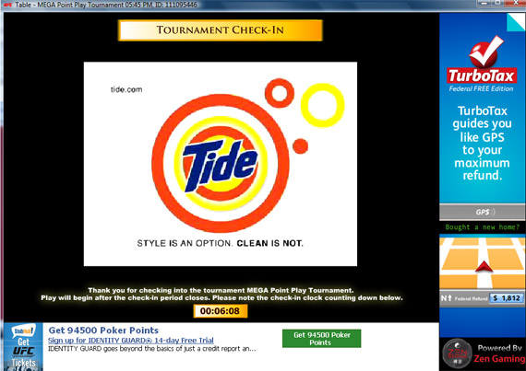Click the Tide logo advertisement image

221,163
